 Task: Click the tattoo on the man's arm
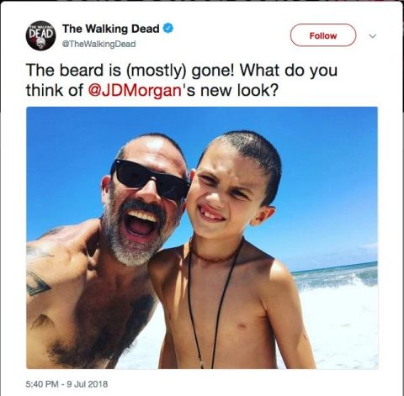(38, 283)
